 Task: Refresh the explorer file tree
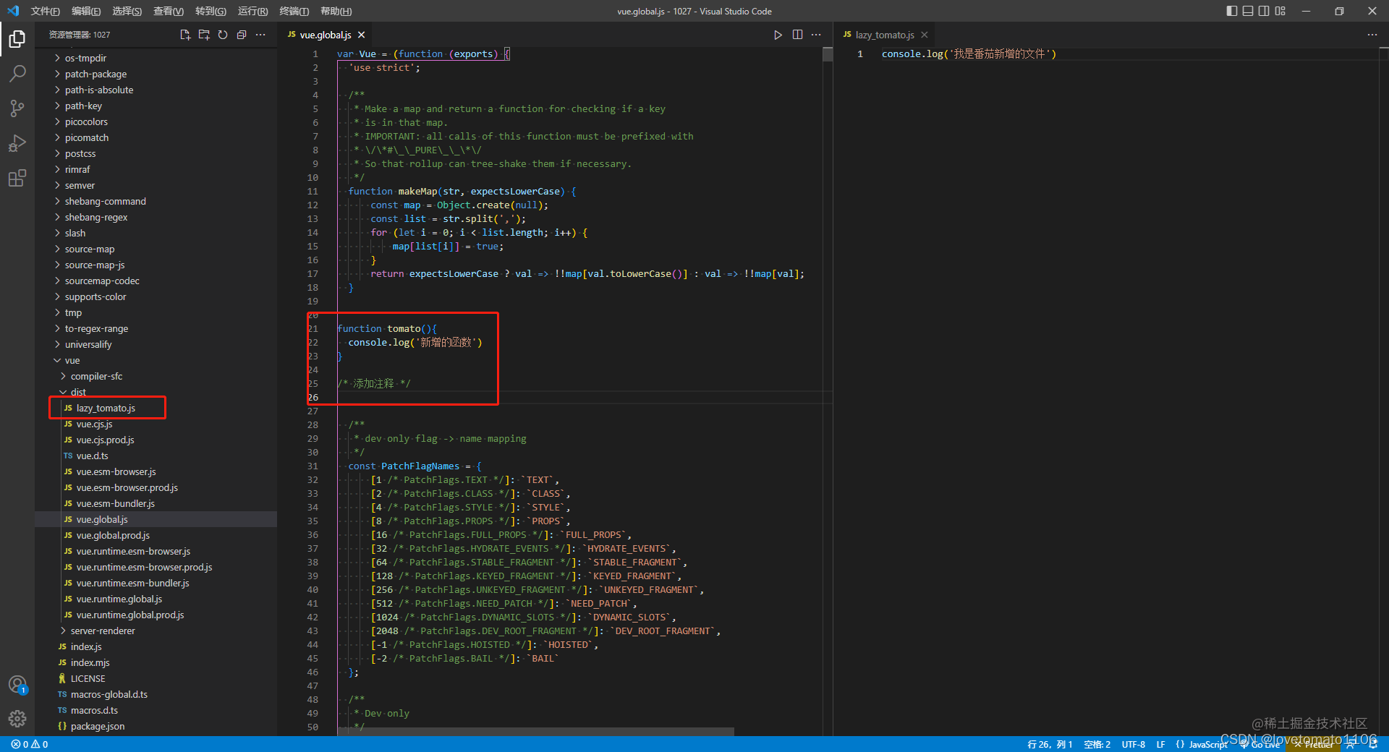tap(223, 35)
